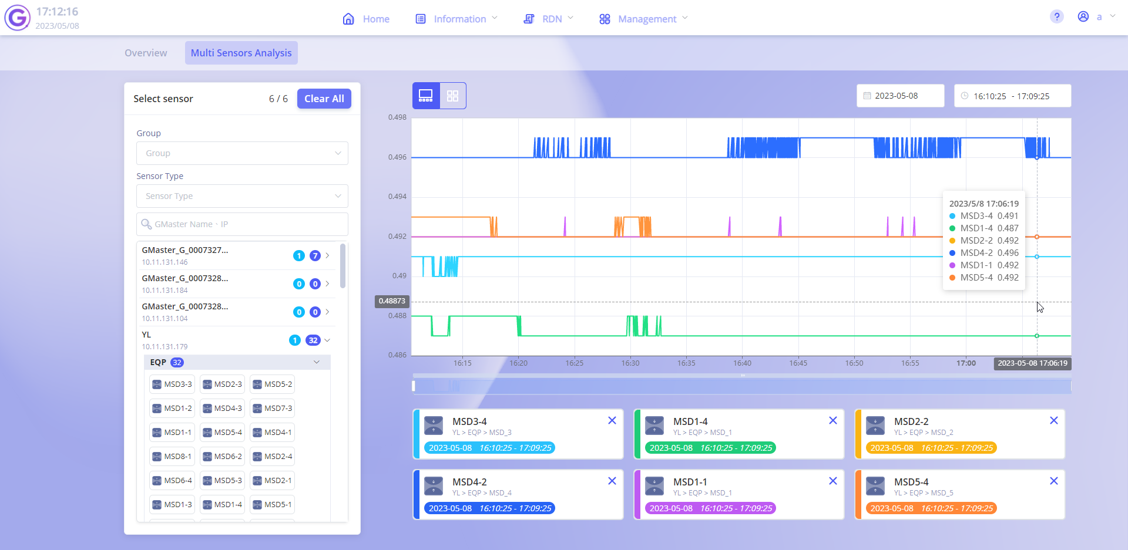Remove the MSD2-2 sensor card
The image size is (1128, 550).
pyautogui.click(x=1053, y=420)
